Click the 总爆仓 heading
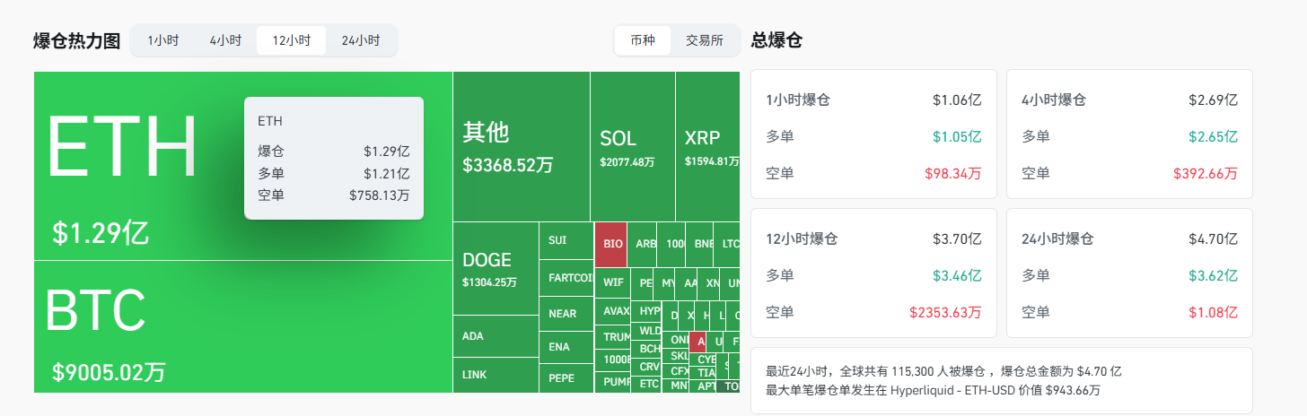 click(776, 39)
